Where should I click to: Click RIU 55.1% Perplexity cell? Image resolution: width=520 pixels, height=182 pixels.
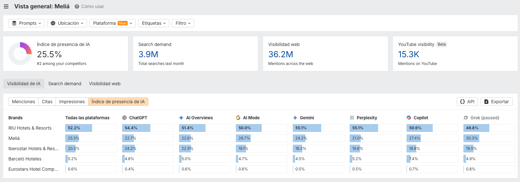click(x=376, y=128)
